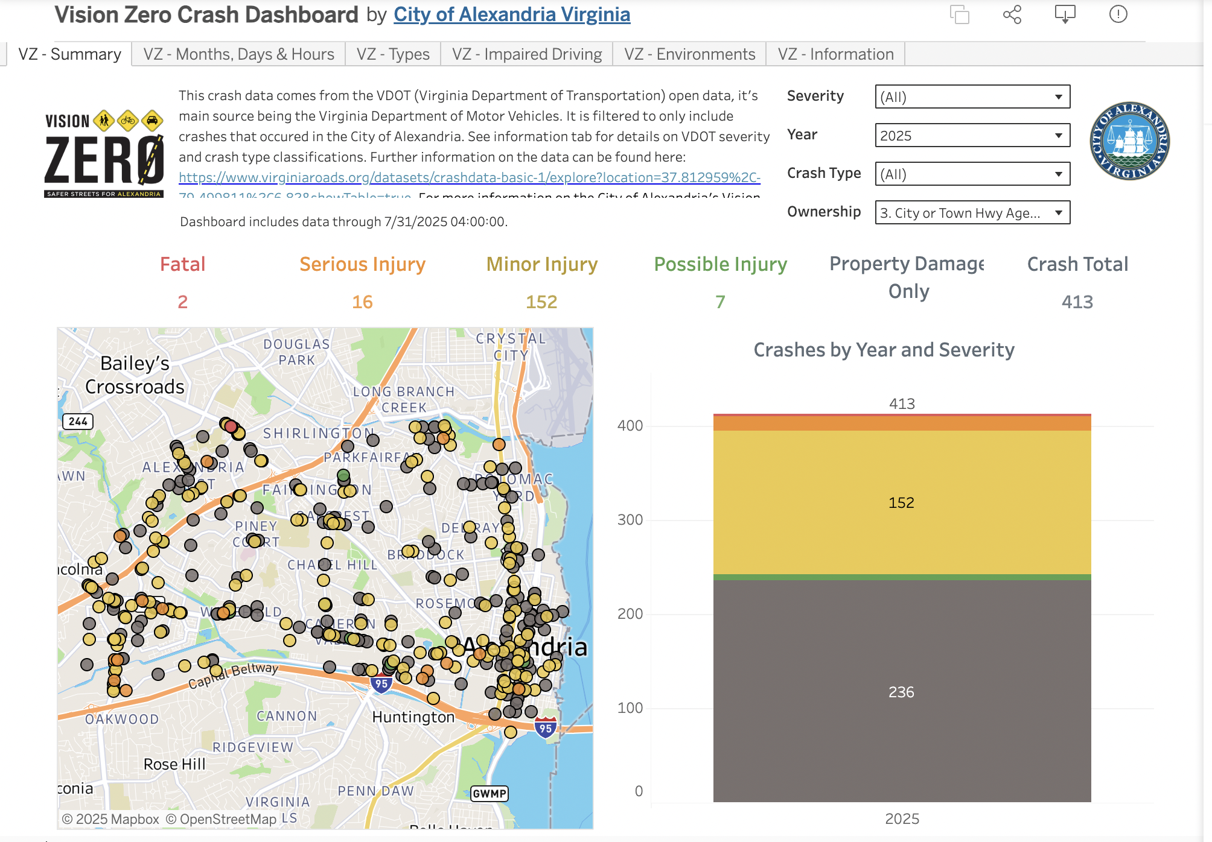Open the Severity filter dropdown

tap(972, 97)
